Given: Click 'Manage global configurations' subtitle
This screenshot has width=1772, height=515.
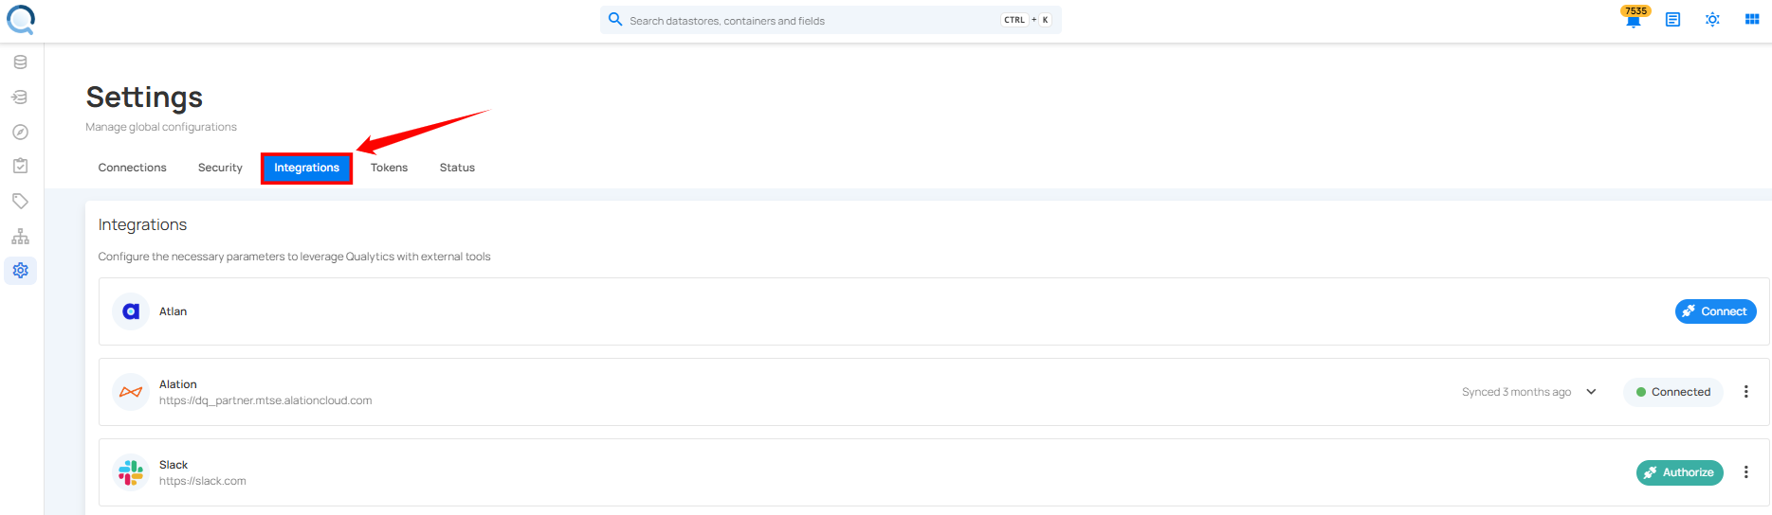Looking at the screenshot, I should [x=161, y=127].
